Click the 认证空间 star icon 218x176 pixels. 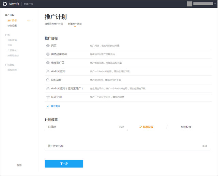tap(48, 97)
